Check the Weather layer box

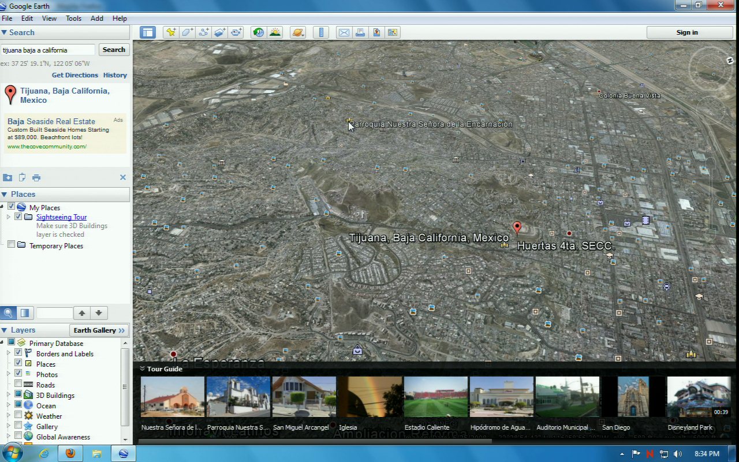point(18,416)
